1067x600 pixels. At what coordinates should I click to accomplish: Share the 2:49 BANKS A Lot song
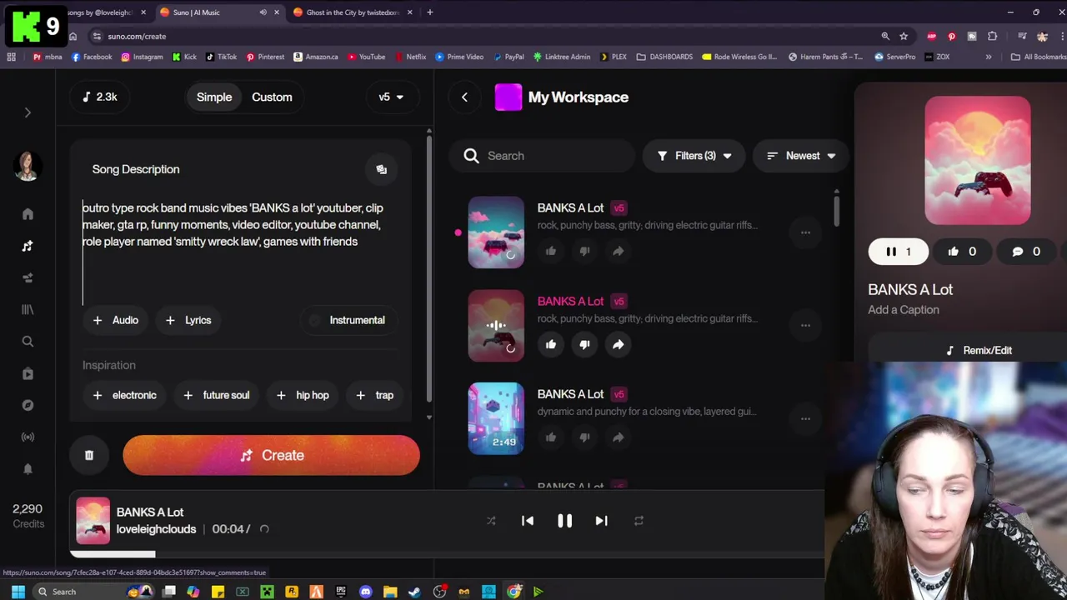618,437
